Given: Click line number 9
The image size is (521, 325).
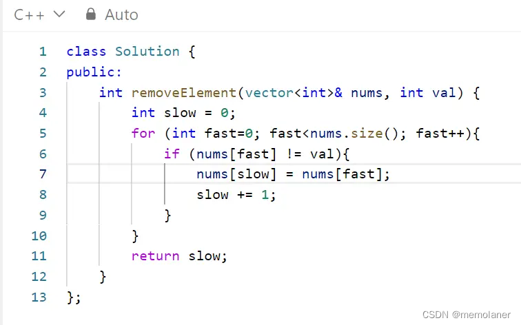Looking at the screenshot, I should (x=43, y=216).
